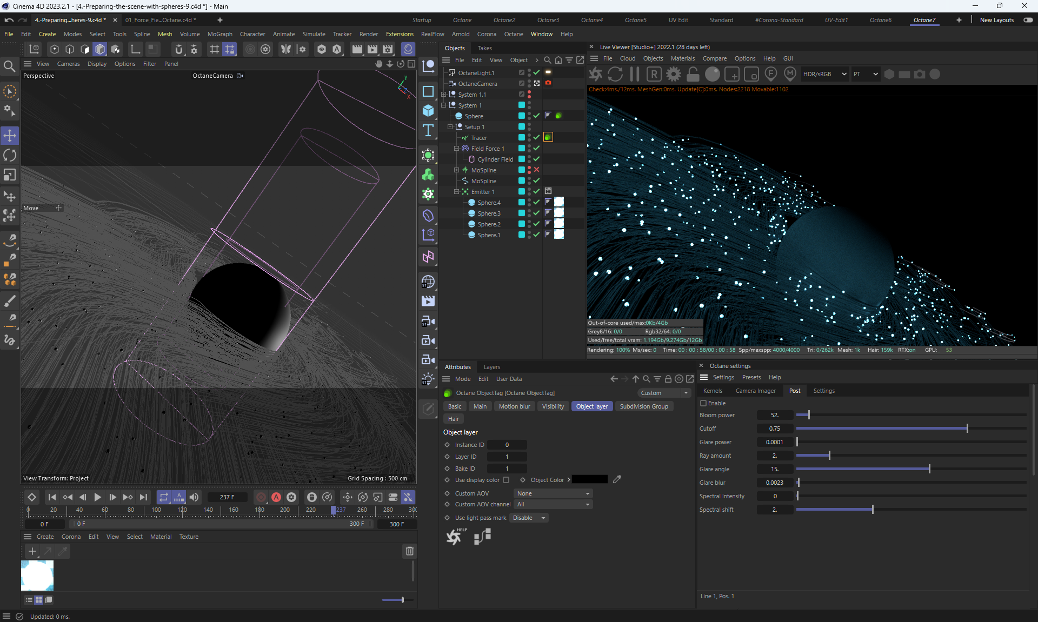
Task: Pause rendering in Octane Live Viewer
Action: 635,74
